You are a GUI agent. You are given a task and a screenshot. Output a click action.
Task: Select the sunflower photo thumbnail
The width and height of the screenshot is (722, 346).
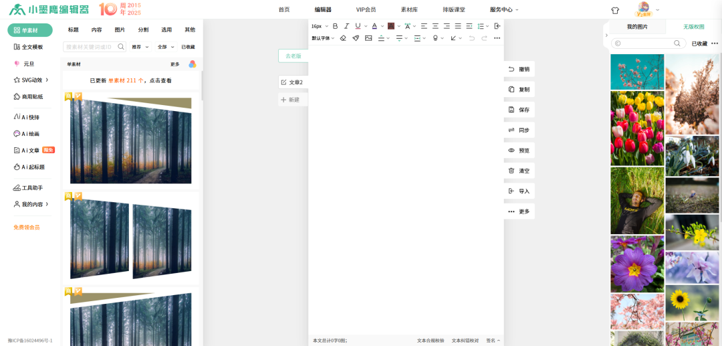click(693, 302)
